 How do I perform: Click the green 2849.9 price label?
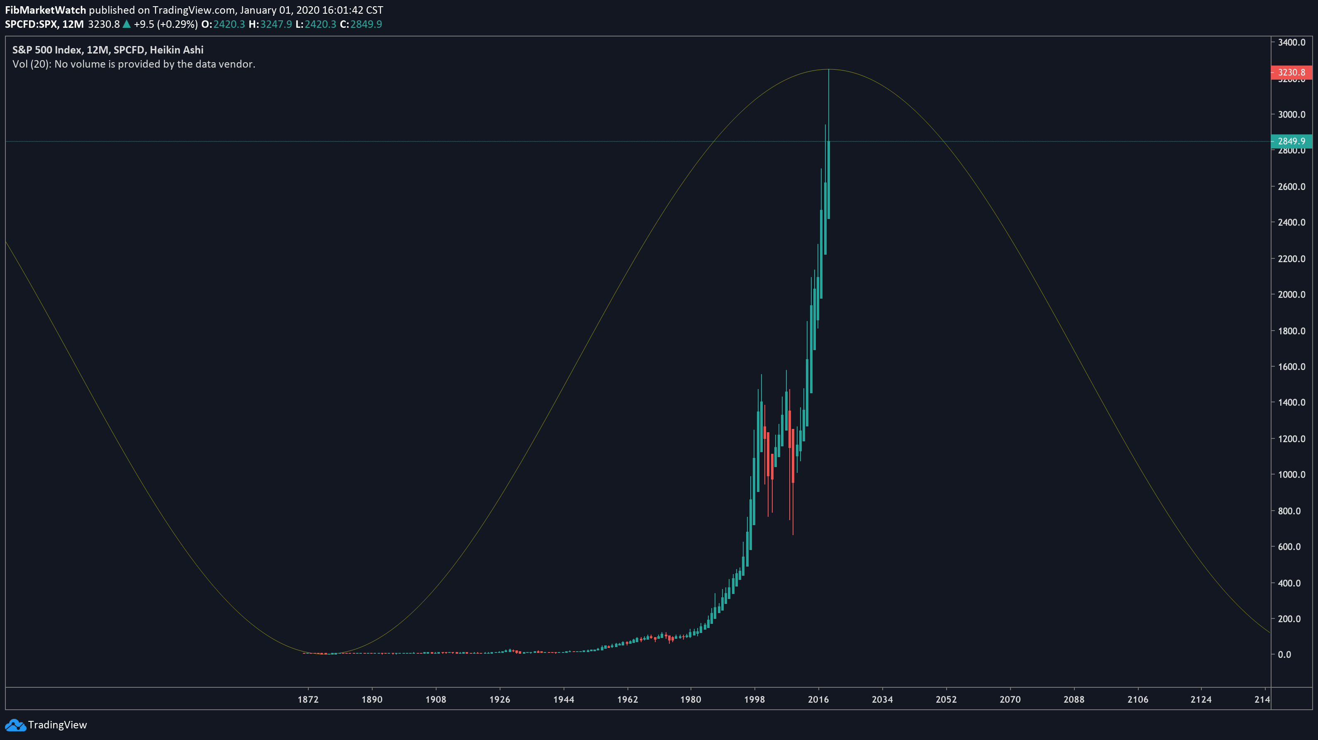tap(1291, 141)
